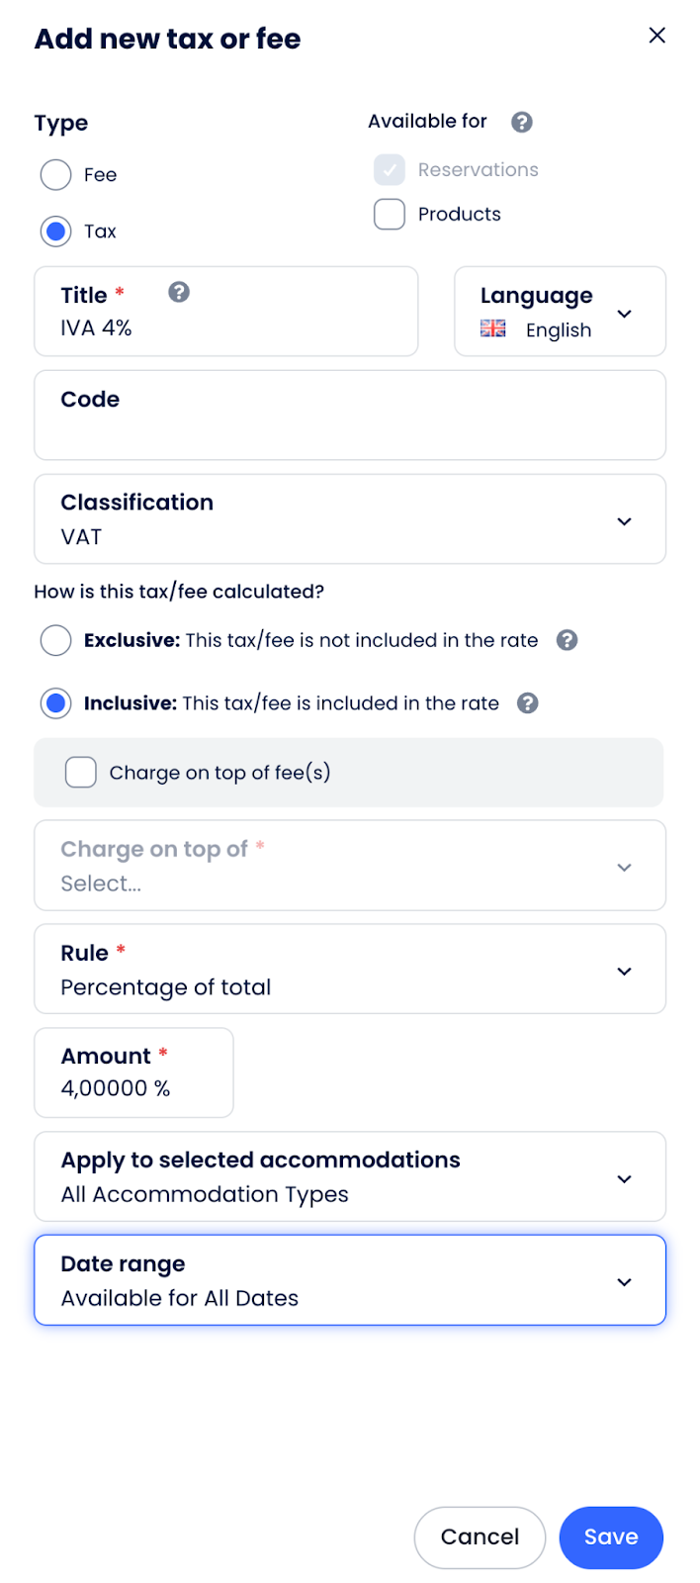Open the Date range dropdown
The width and height of the screenshot is (700, 1583).
(350, 1280)
